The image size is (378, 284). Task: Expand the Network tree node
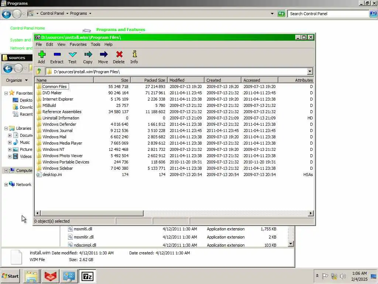6,185
